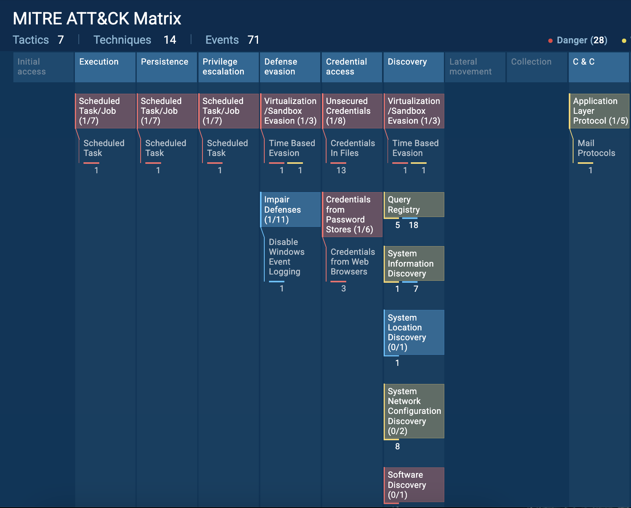Select the Collection tactic header
The height and width of the screenshot is (508, 631).
[x=537, y=67]
